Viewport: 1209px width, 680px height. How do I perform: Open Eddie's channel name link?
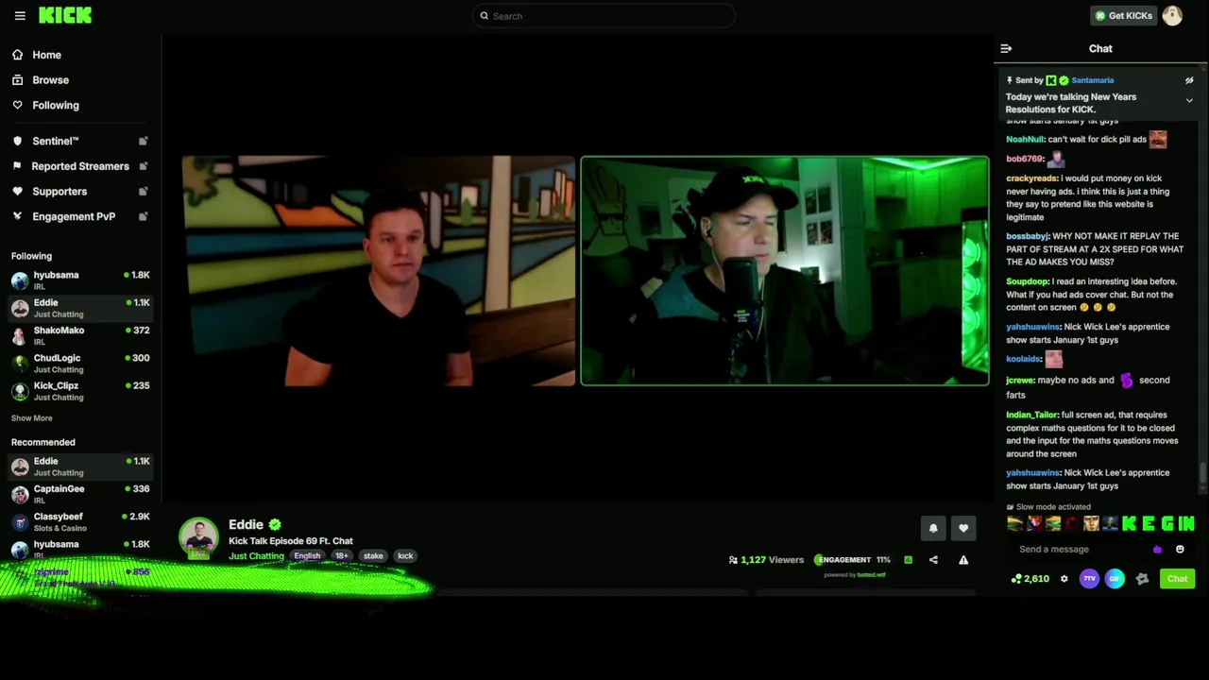(246, 524)
